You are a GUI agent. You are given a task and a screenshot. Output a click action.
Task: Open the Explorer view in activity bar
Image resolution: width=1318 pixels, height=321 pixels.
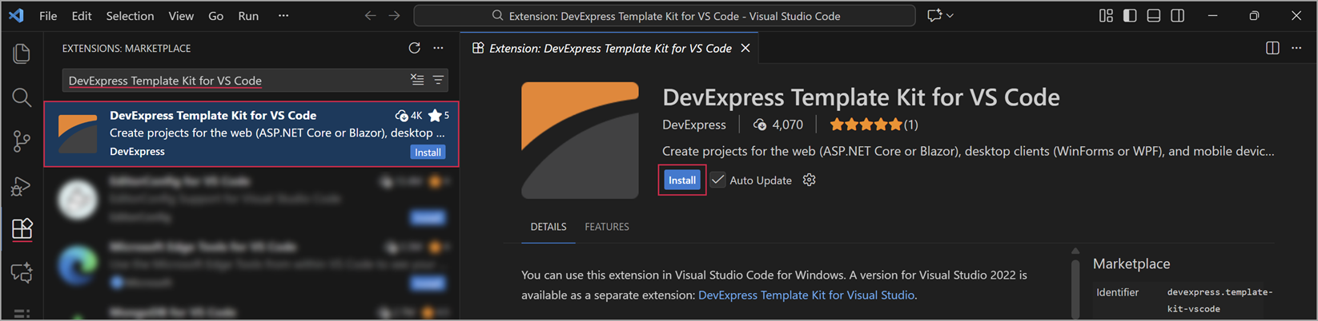tap(22, 53)
